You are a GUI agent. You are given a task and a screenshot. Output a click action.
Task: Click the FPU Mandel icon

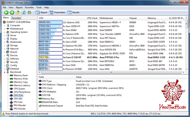(11, 105)
